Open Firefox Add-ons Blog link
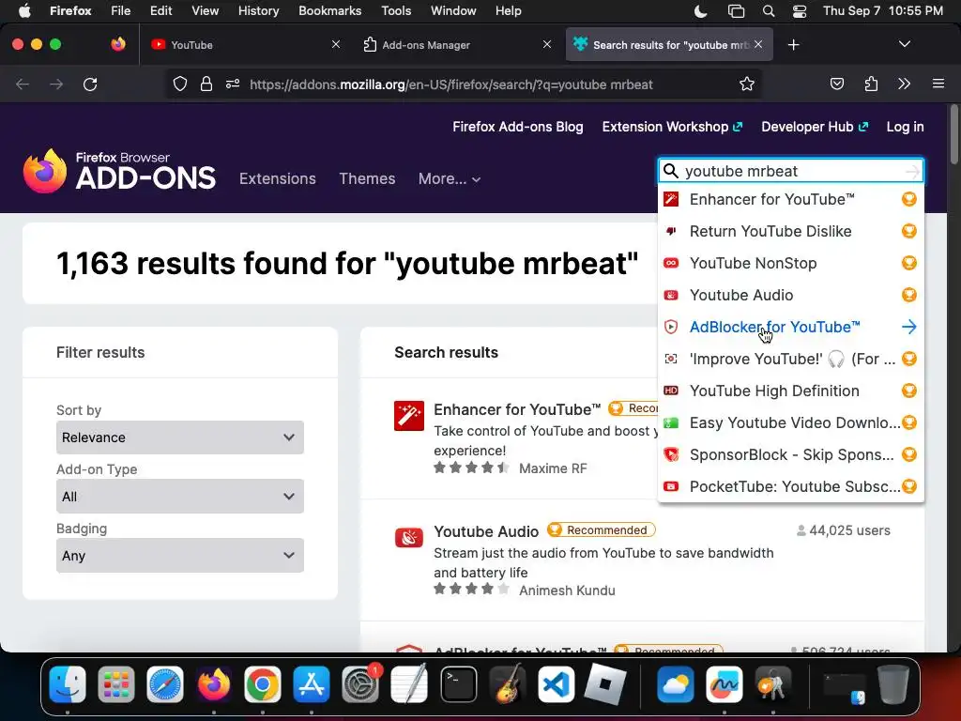This screenshot has height=721, width=961. coord(518,127)
